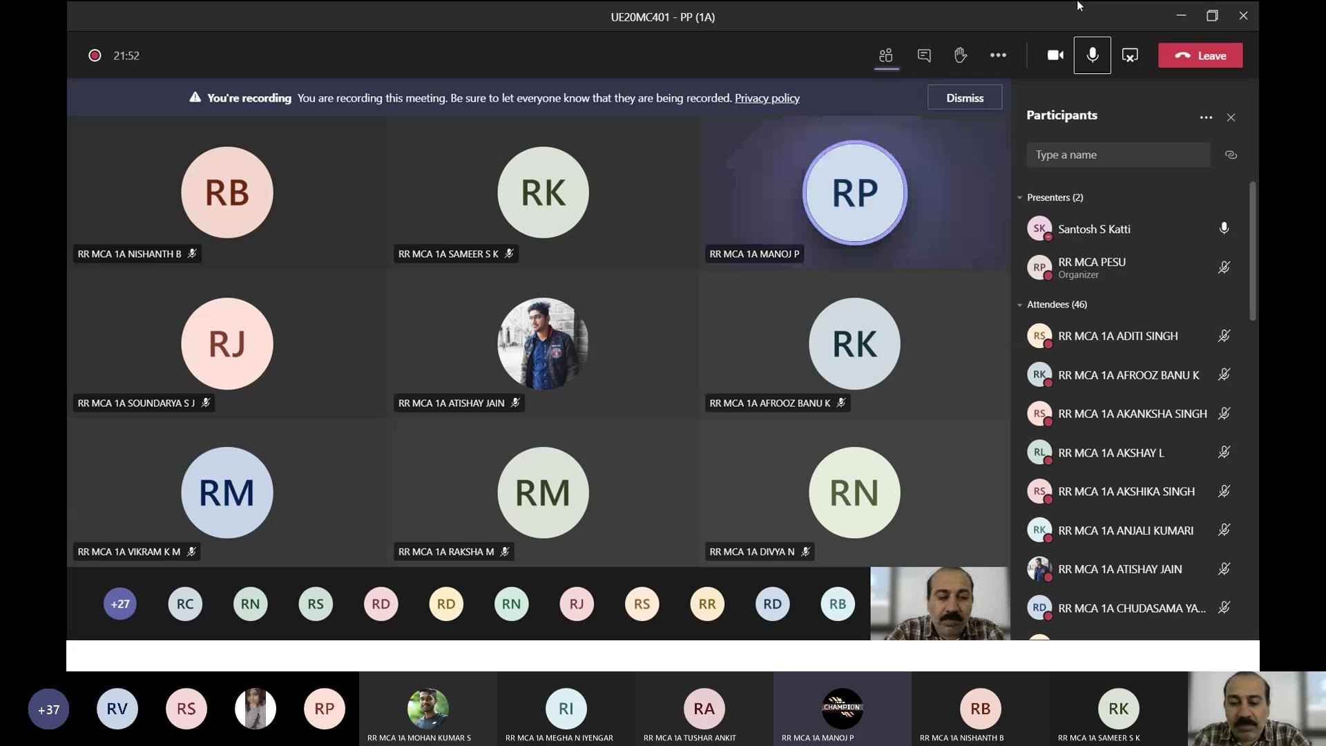Expand the +27 overflow participants bubble
This screenshot has height=746, width=1326.
[120, 604]
